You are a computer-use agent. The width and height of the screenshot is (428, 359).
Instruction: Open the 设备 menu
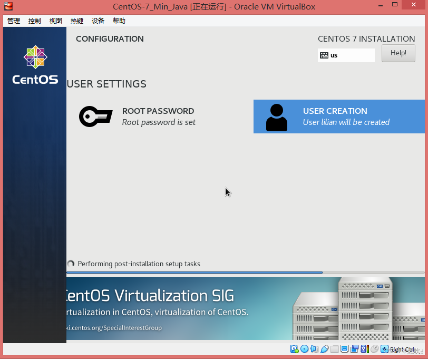click(98, 21)
